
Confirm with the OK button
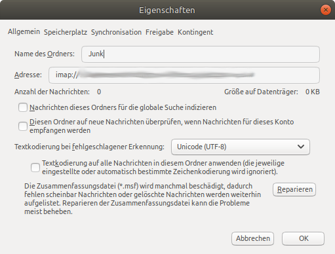303,238
